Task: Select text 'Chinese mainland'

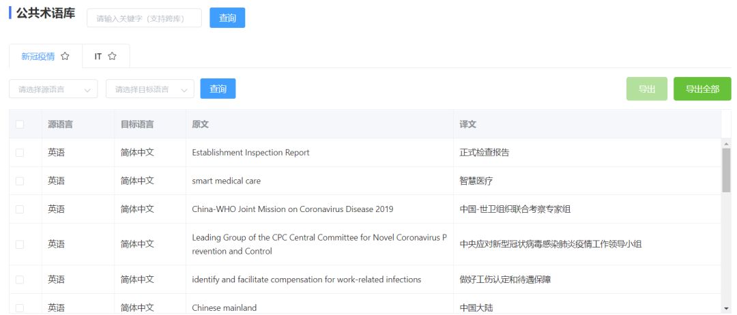Action: coord(225,308)
